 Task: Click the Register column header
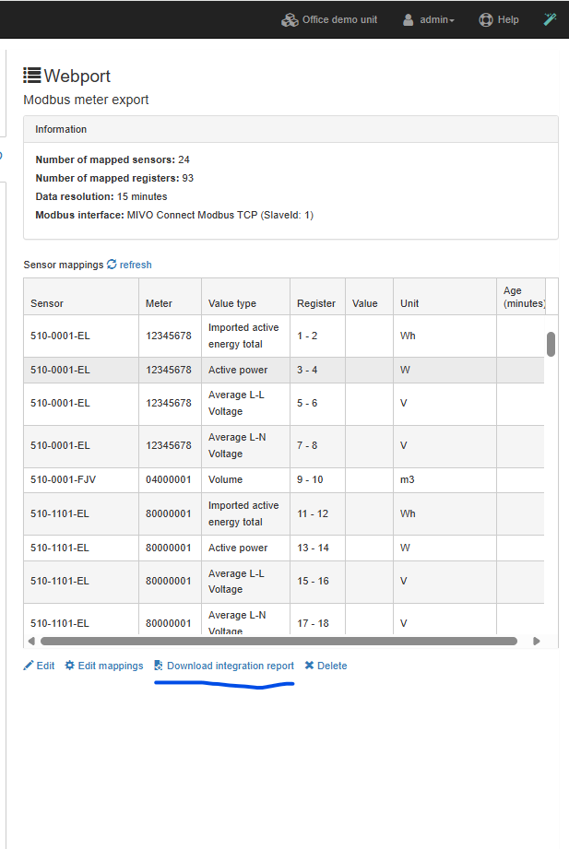(x=317, y=297)
